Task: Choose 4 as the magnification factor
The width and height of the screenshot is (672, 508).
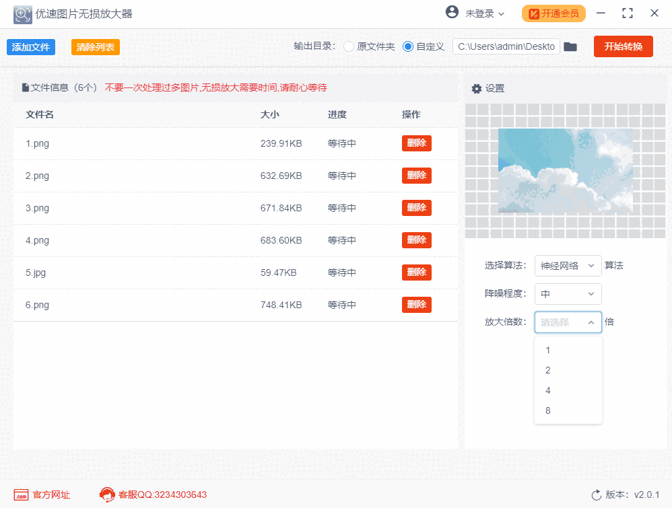Action: tap(568, 390)
